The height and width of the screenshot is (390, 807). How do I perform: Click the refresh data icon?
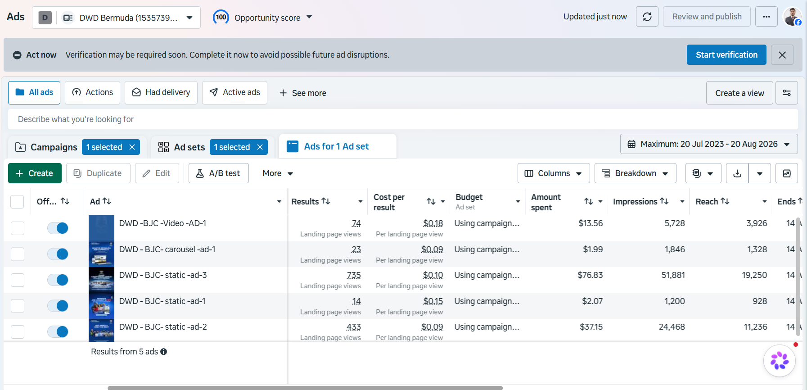pyautogui.click(x=647, y=17)
